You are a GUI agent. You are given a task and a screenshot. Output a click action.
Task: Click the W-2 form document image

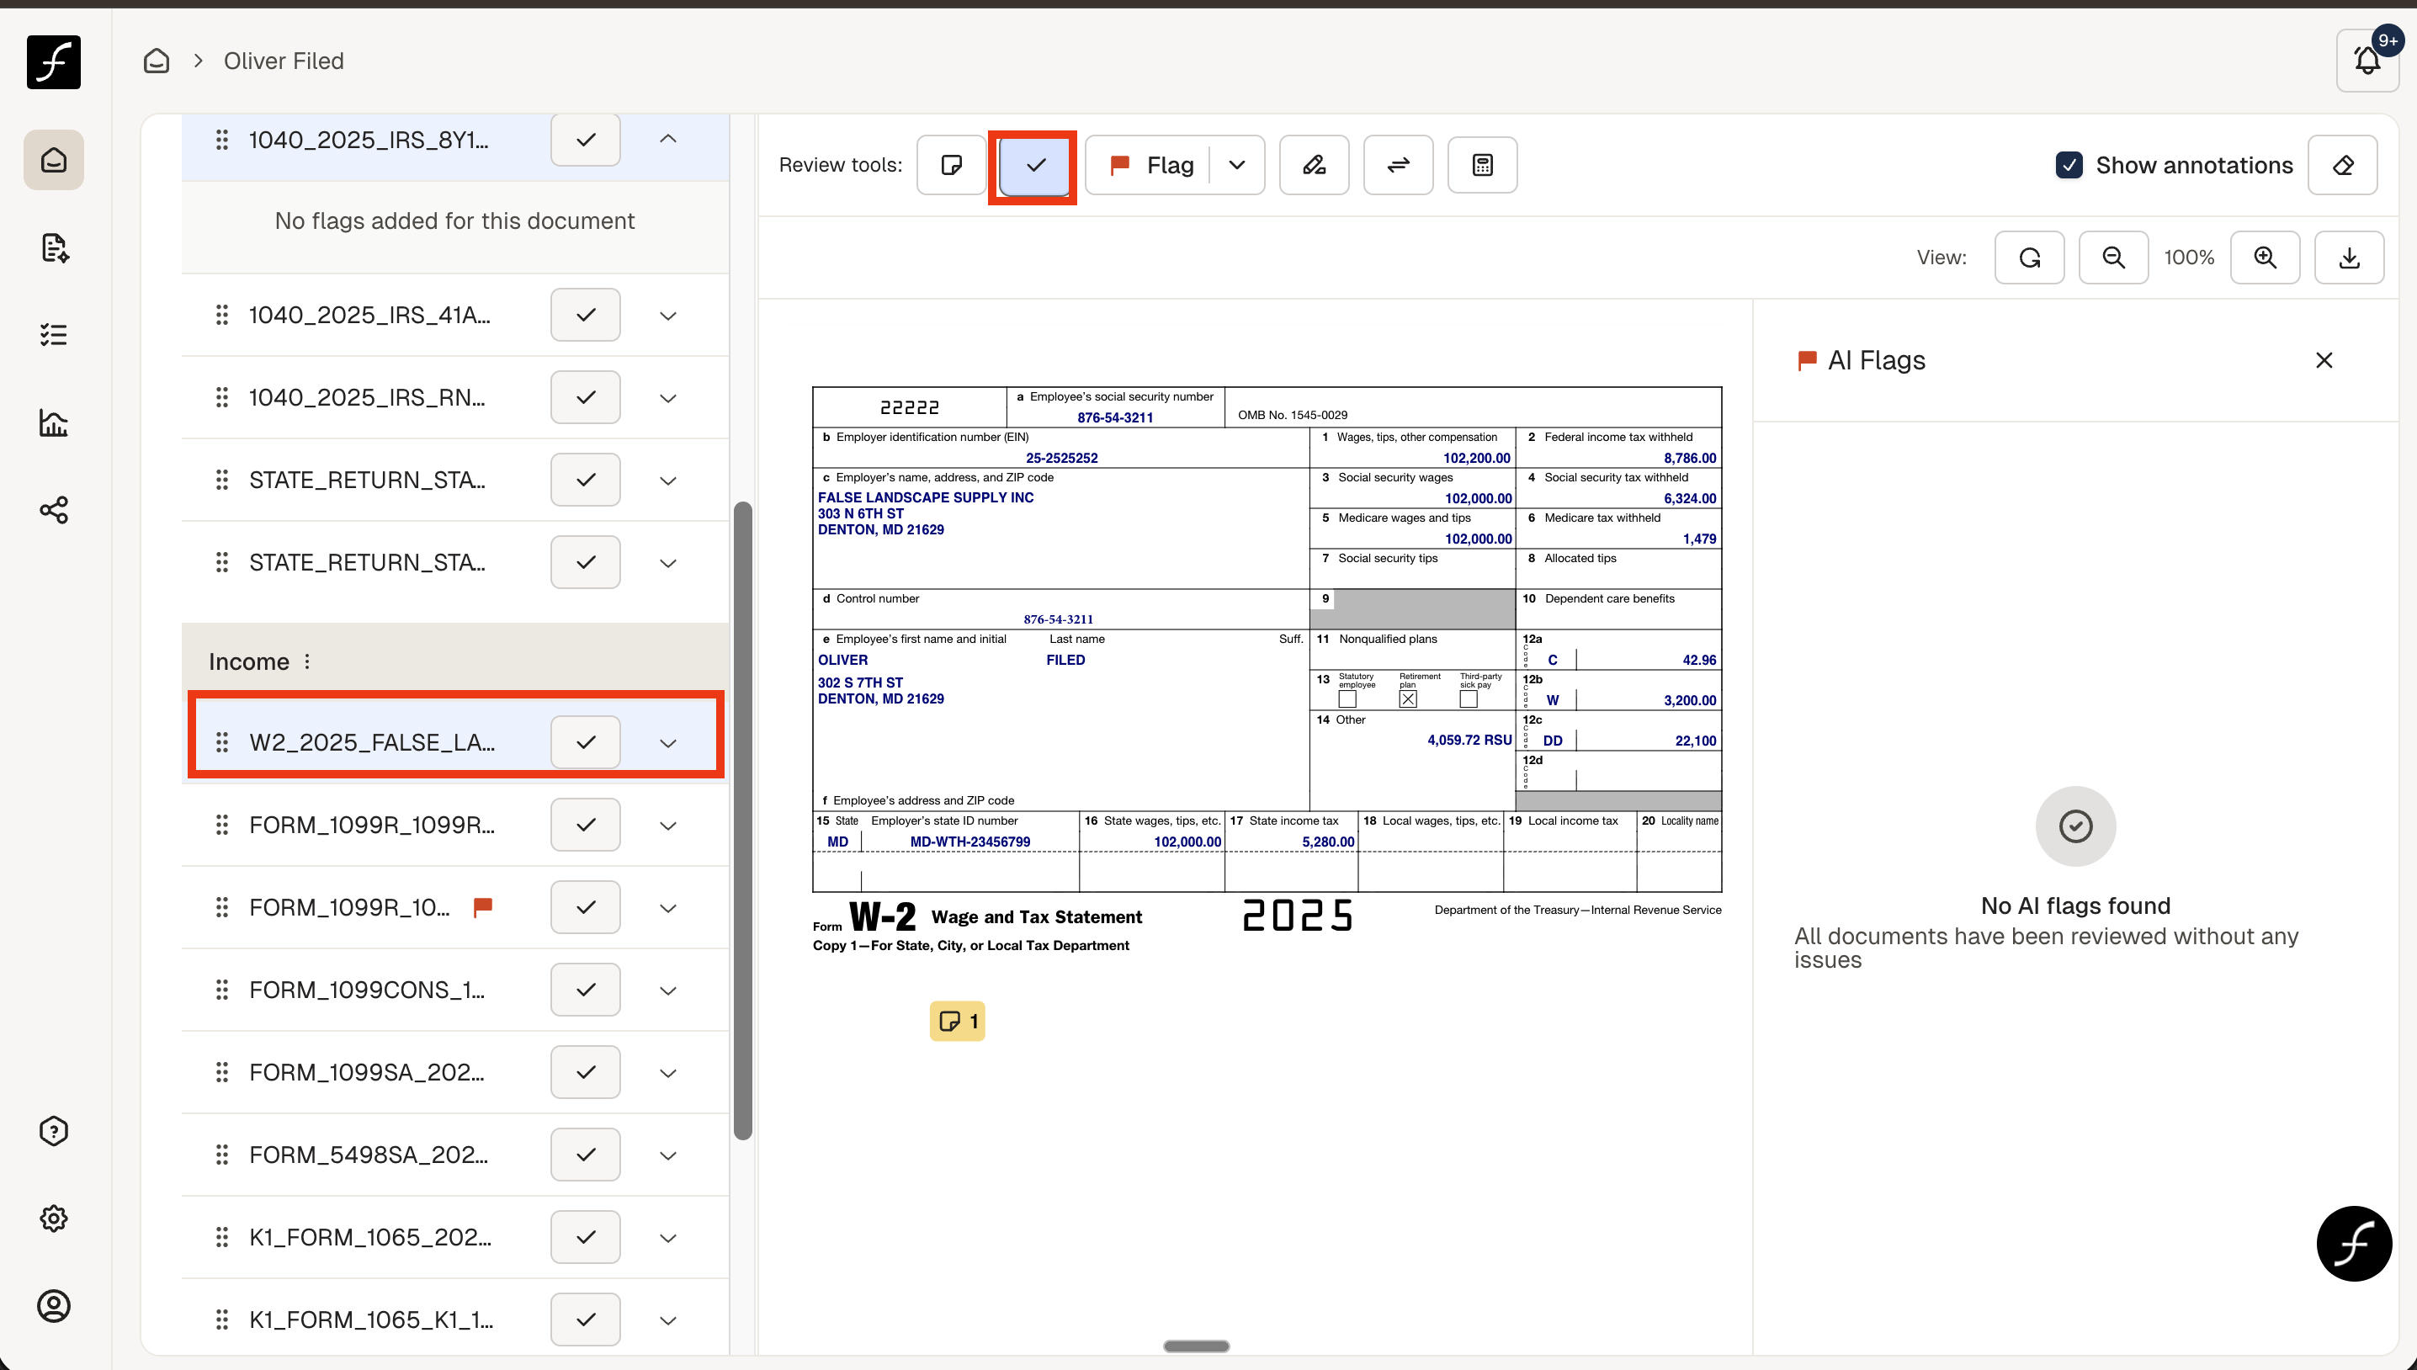click(1267, 671)
